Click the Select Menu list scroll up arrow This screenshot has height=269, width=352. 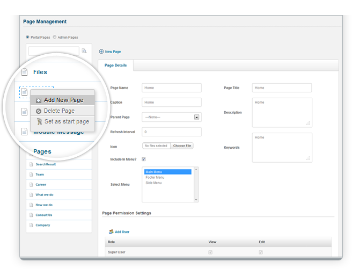[196, 170]
